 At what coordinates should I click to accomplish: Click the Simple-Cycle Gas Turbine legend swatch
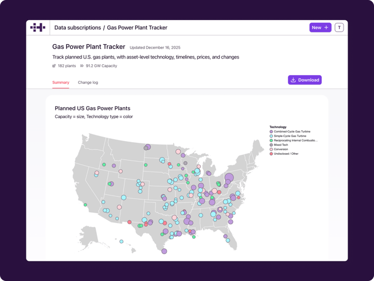(271, 136)
